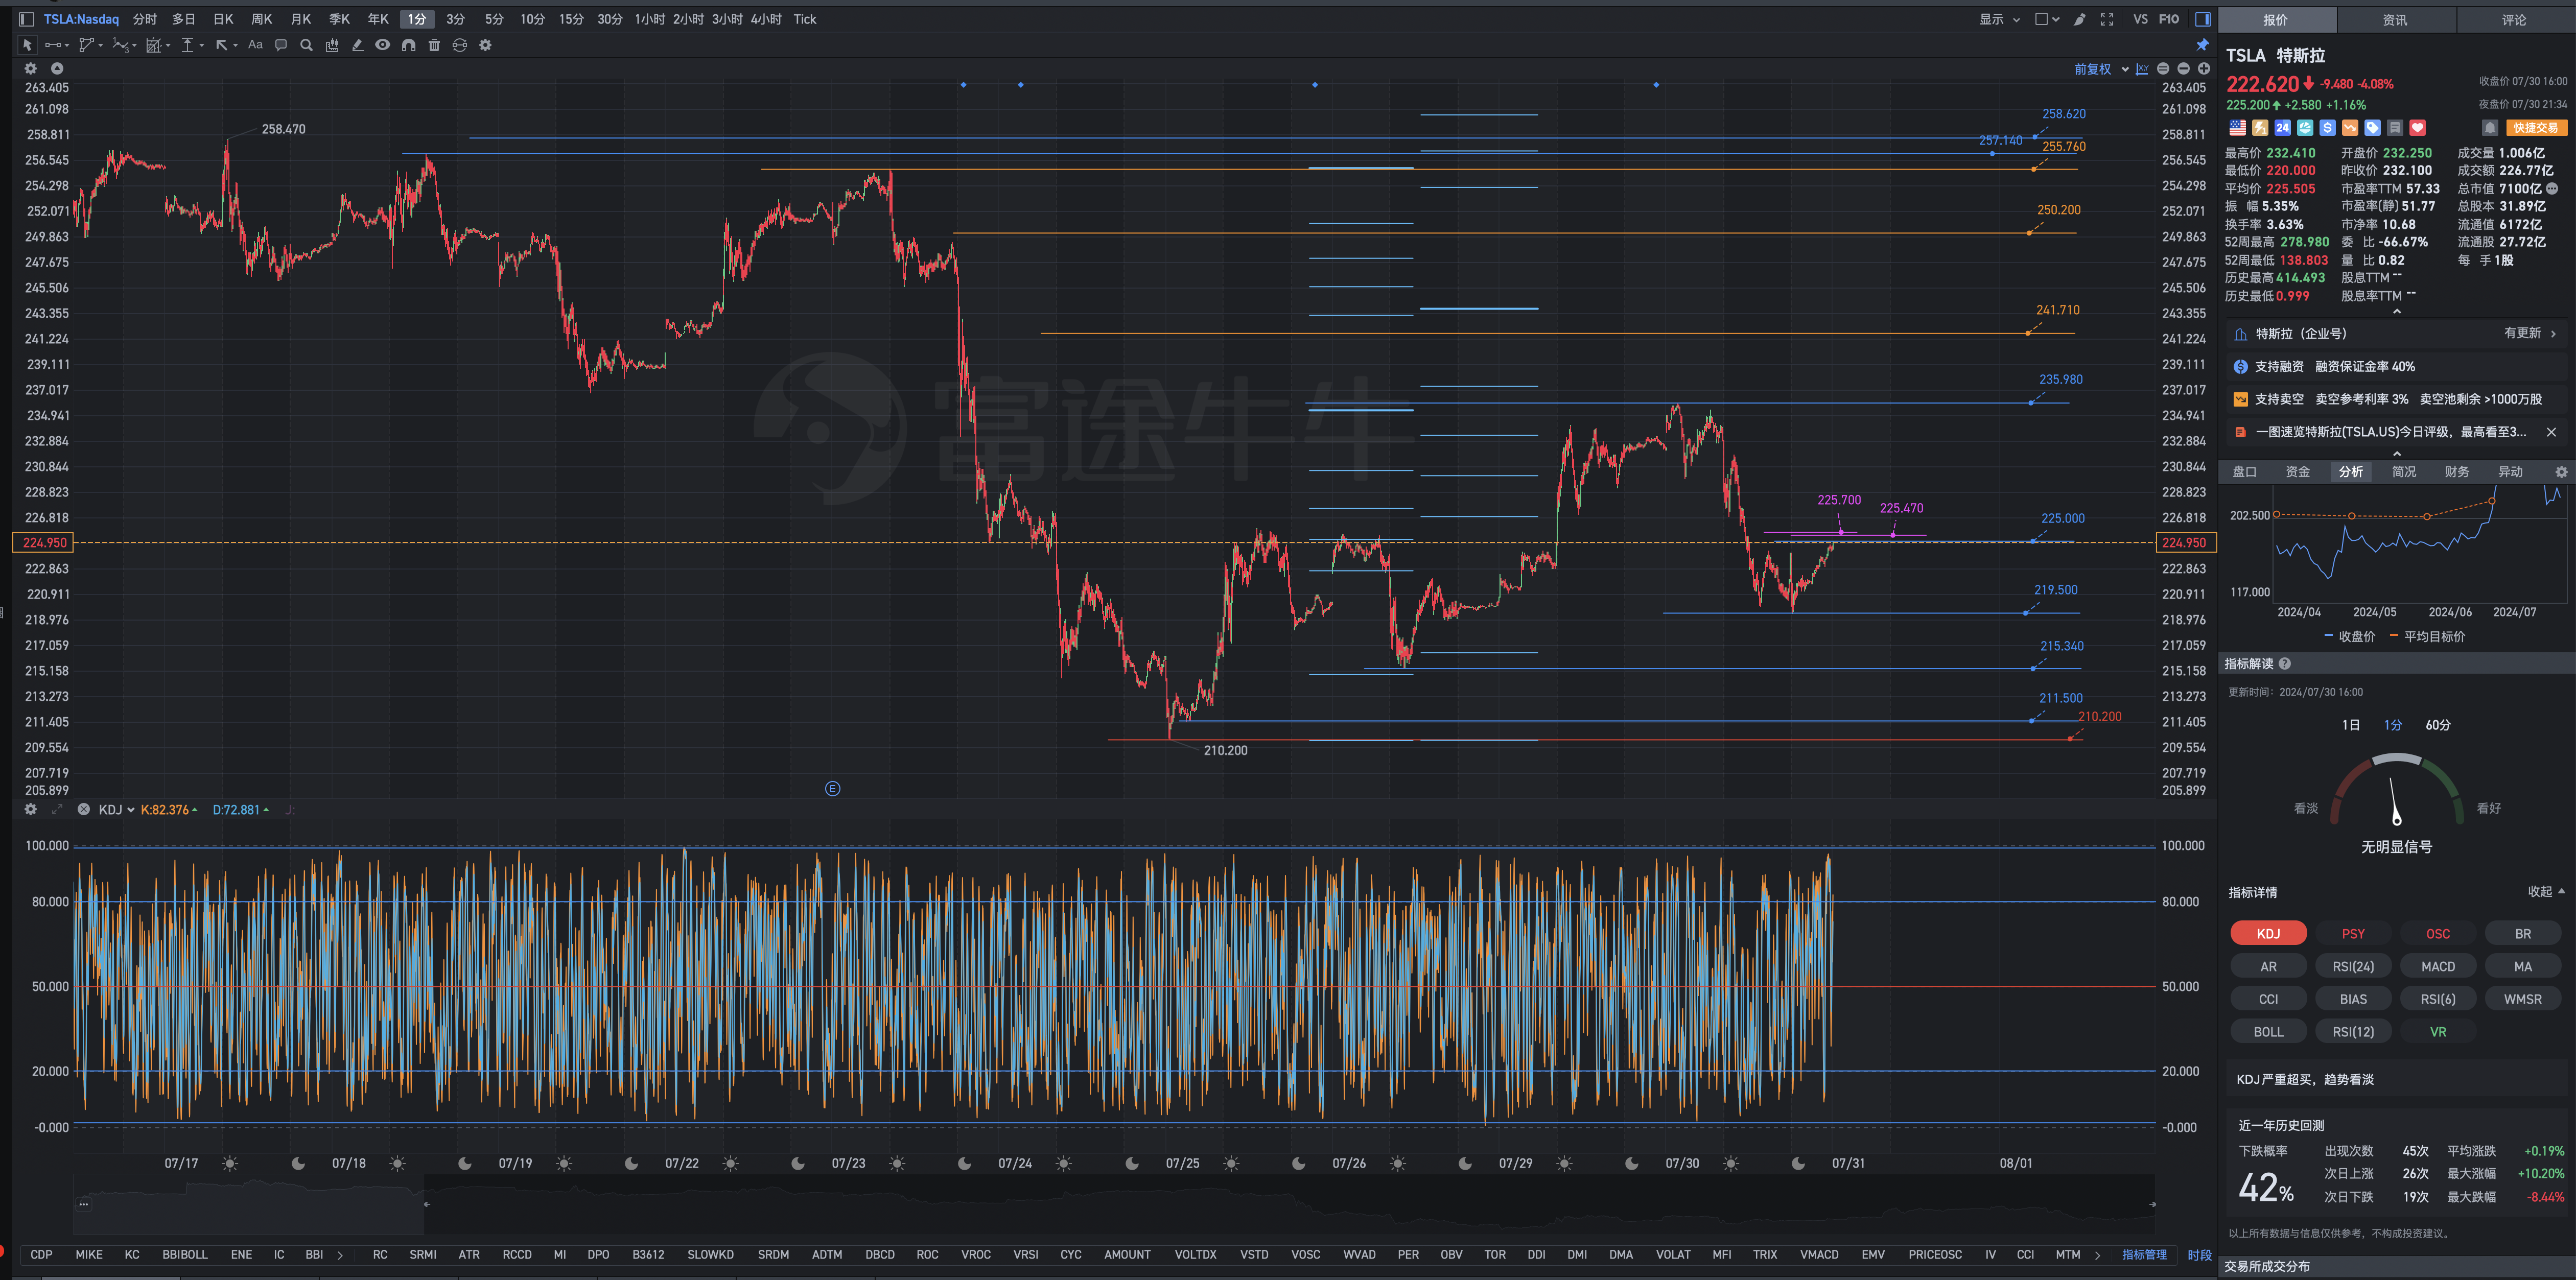Open the 资讯 news tab
Viewport: 2576px width, 1280px height.
(2395, 19)
